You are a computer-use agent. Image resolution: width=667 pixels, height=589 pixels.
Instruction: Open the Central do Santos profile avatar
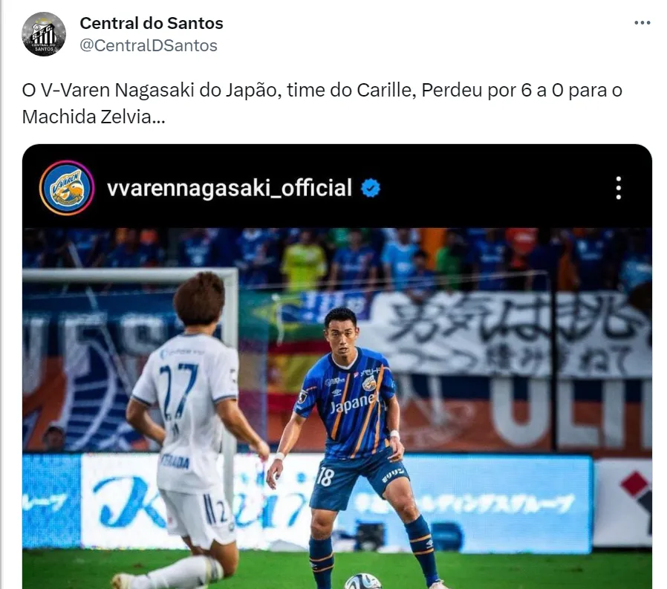[x=44, y=34]
